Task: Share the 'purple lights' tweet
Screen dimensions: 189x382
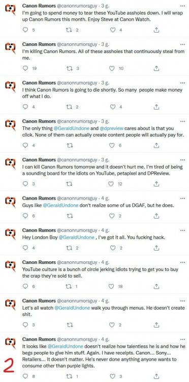Action: pos(156,376)
